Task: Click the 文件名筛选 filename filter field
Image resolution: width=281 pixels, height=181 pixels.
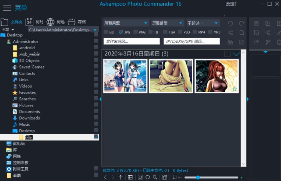Action: click(x=132, y=41)
